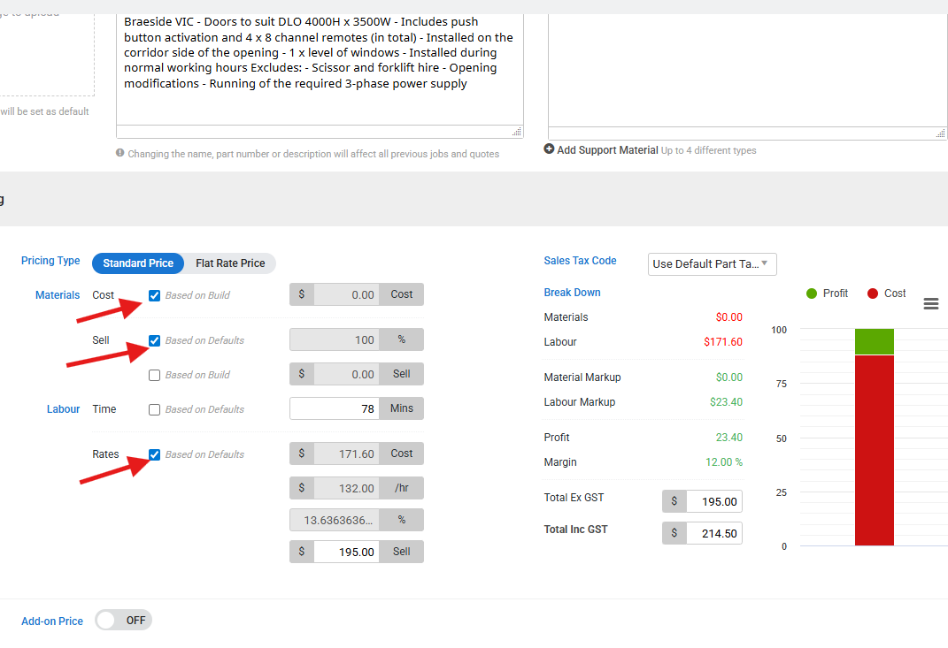This screenshot has width=948, height=648.
Task: Click the Labour Markup value $23.40
Action: pyautogui.click(x=726, y=402)
